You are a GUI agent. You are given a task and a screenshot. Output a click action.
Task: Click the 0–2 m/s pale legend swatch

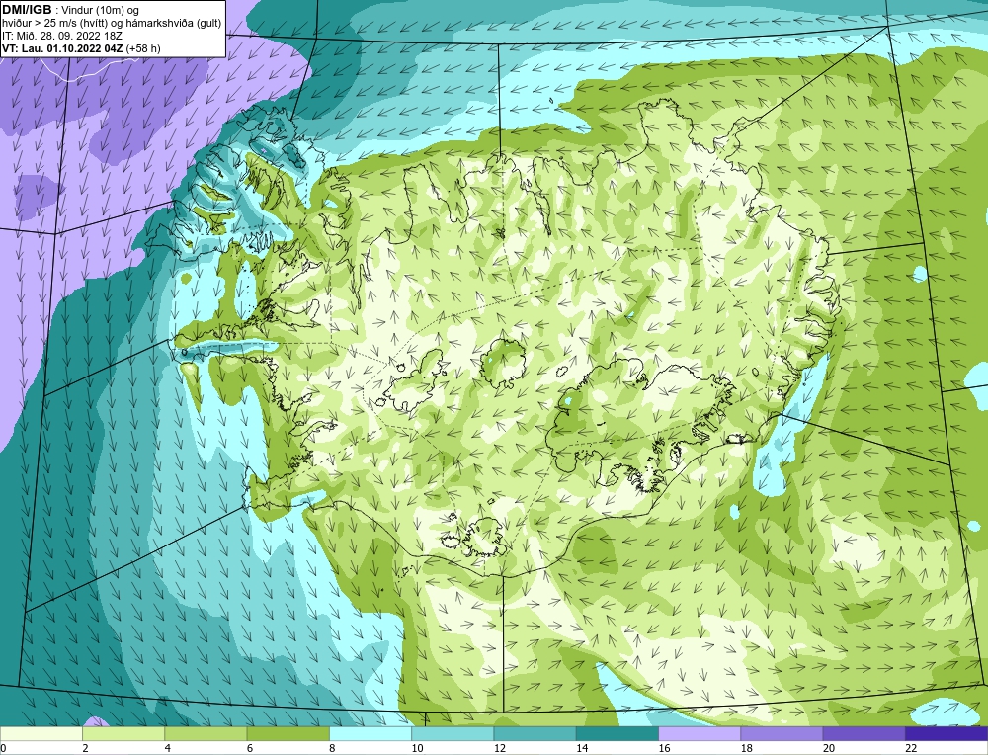41,733
